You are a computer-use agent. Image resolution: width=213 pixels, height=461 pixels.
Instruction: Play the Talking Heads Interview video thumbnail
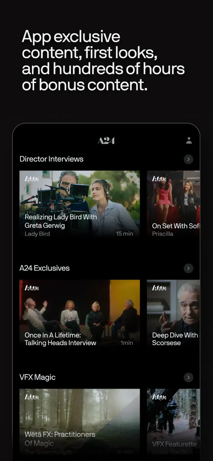click(x=80, y=313)
